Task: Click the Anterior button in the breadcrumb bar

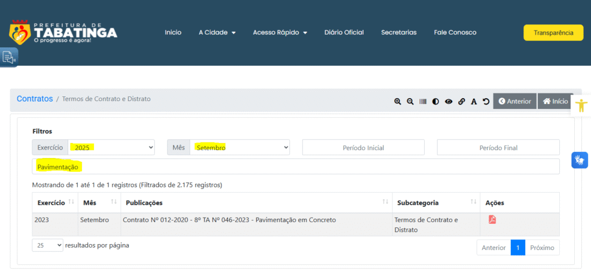Action: click(515, 101)
